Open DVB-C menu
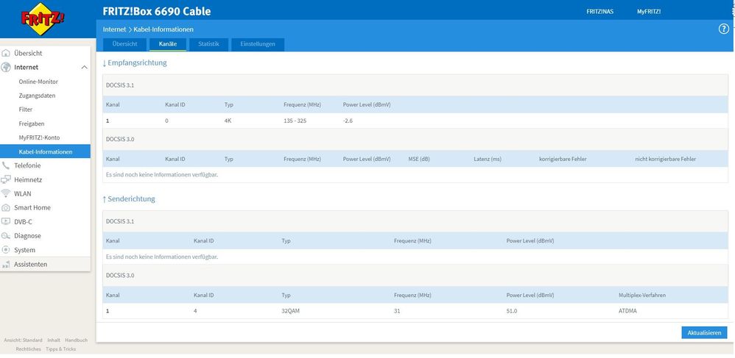 [x=23, y=222]
